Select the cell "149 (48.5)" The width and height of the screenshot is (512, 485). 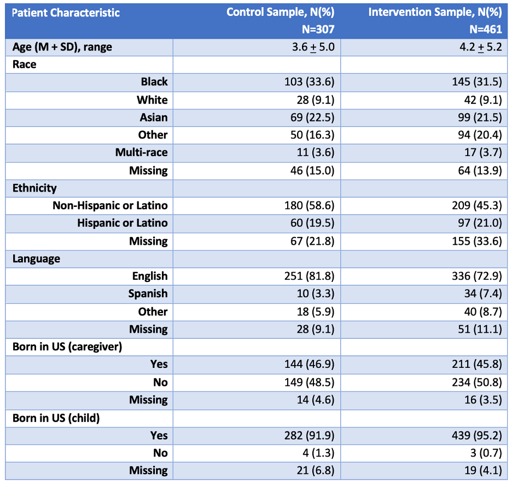point(309,383)
